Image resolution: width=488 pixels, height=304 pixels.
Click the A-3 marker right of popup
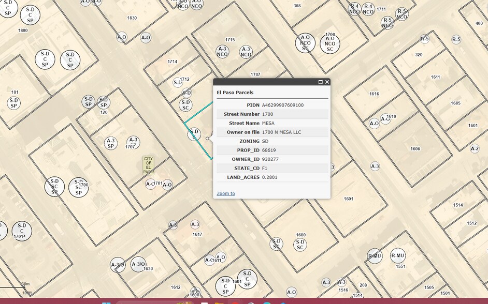tap(375, 166)
